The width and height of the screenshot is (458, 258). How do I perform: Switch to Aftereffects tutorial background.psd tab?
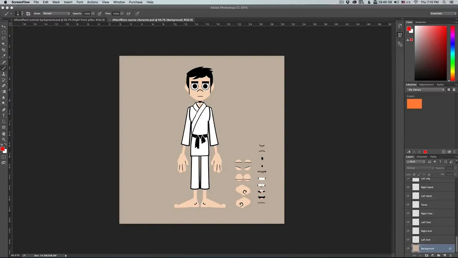tap(59, 20)
